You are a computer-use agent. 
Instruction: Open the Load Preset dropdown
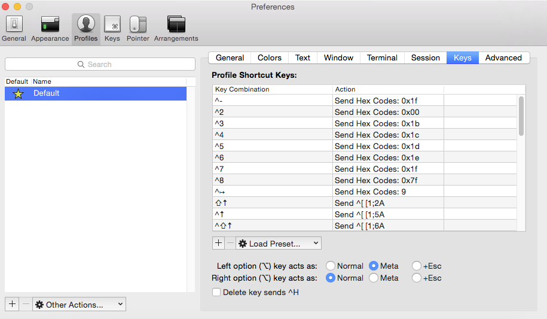(279, 243)
